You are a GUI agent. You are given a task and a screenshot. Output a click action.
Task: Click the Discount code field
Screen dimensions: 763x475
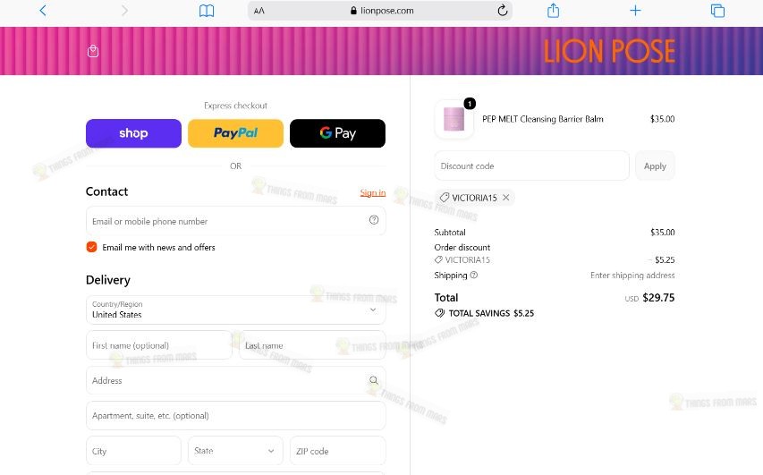click(x=531, y=166)
